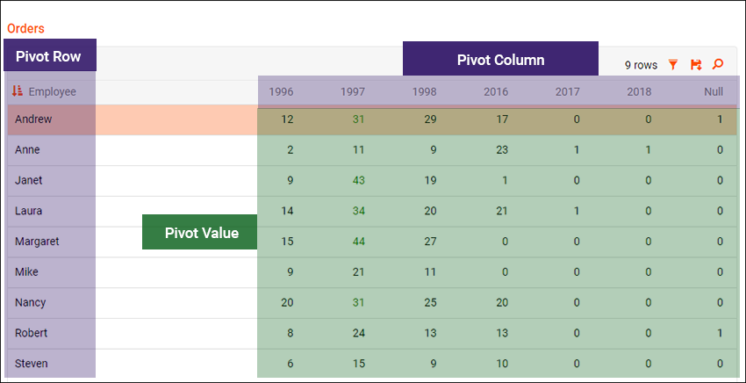The height and width of the screenshot is (383, 746).
Task: Click Anne's 1997 value 11
Action: [359, 150]
